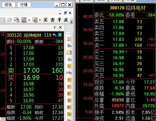The width and height of the screenshot is (156, 121).
Task: Click the 总量 45698 value
Action: tap(118, 100)
